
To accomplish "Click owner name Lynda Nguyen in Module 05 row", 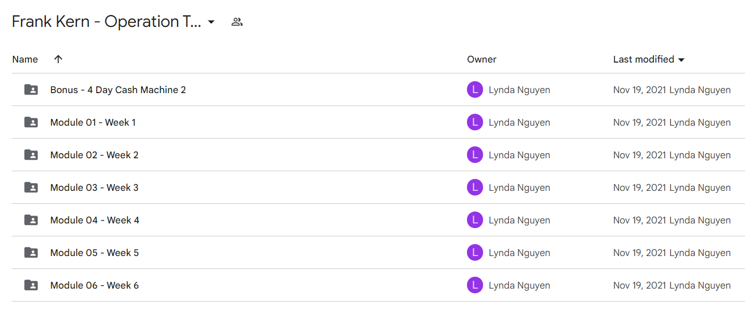I will click(519, 253).
